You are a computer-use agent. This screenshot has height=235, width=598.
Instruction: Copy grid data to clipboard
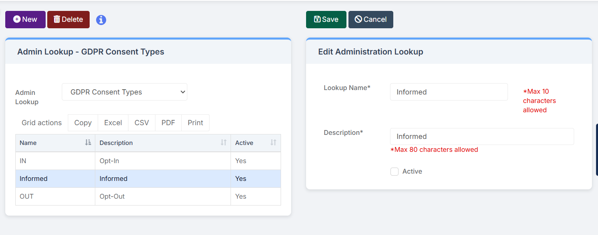(x=83, y=123)
